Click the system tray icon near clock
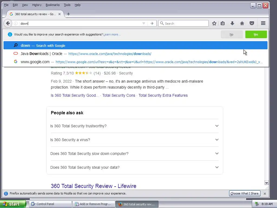 click(x=257, y=204)
